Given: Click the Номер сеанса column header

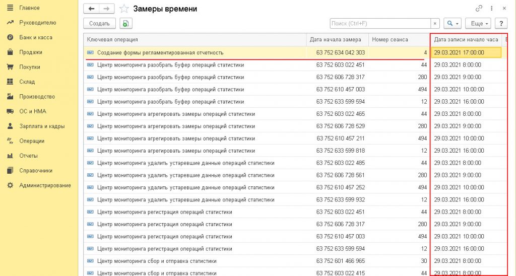Looking at the screenshot, I should [390, 40].
